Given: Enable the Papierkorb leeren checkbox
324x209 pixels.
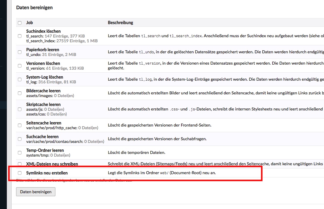Looking at the screenshot, I should coord(20,52).
